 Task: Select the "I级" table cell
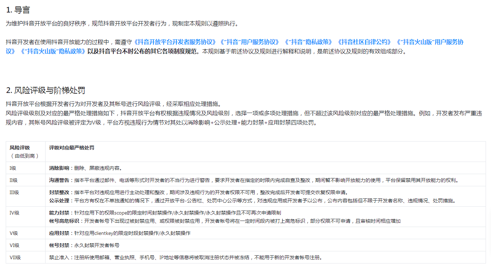[25, 168]
